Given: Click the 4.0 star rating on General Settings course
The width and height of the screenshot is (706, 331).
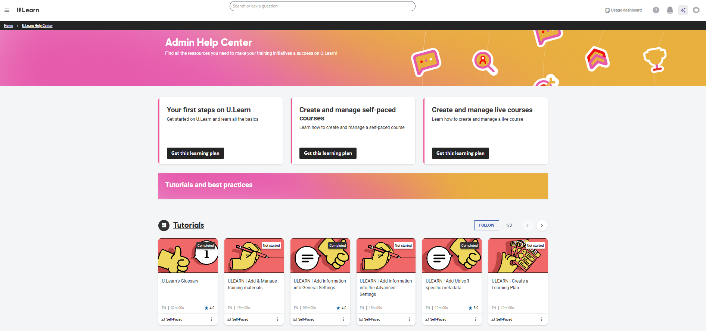Looking at the screenshot, I should (x=341, y=308).
